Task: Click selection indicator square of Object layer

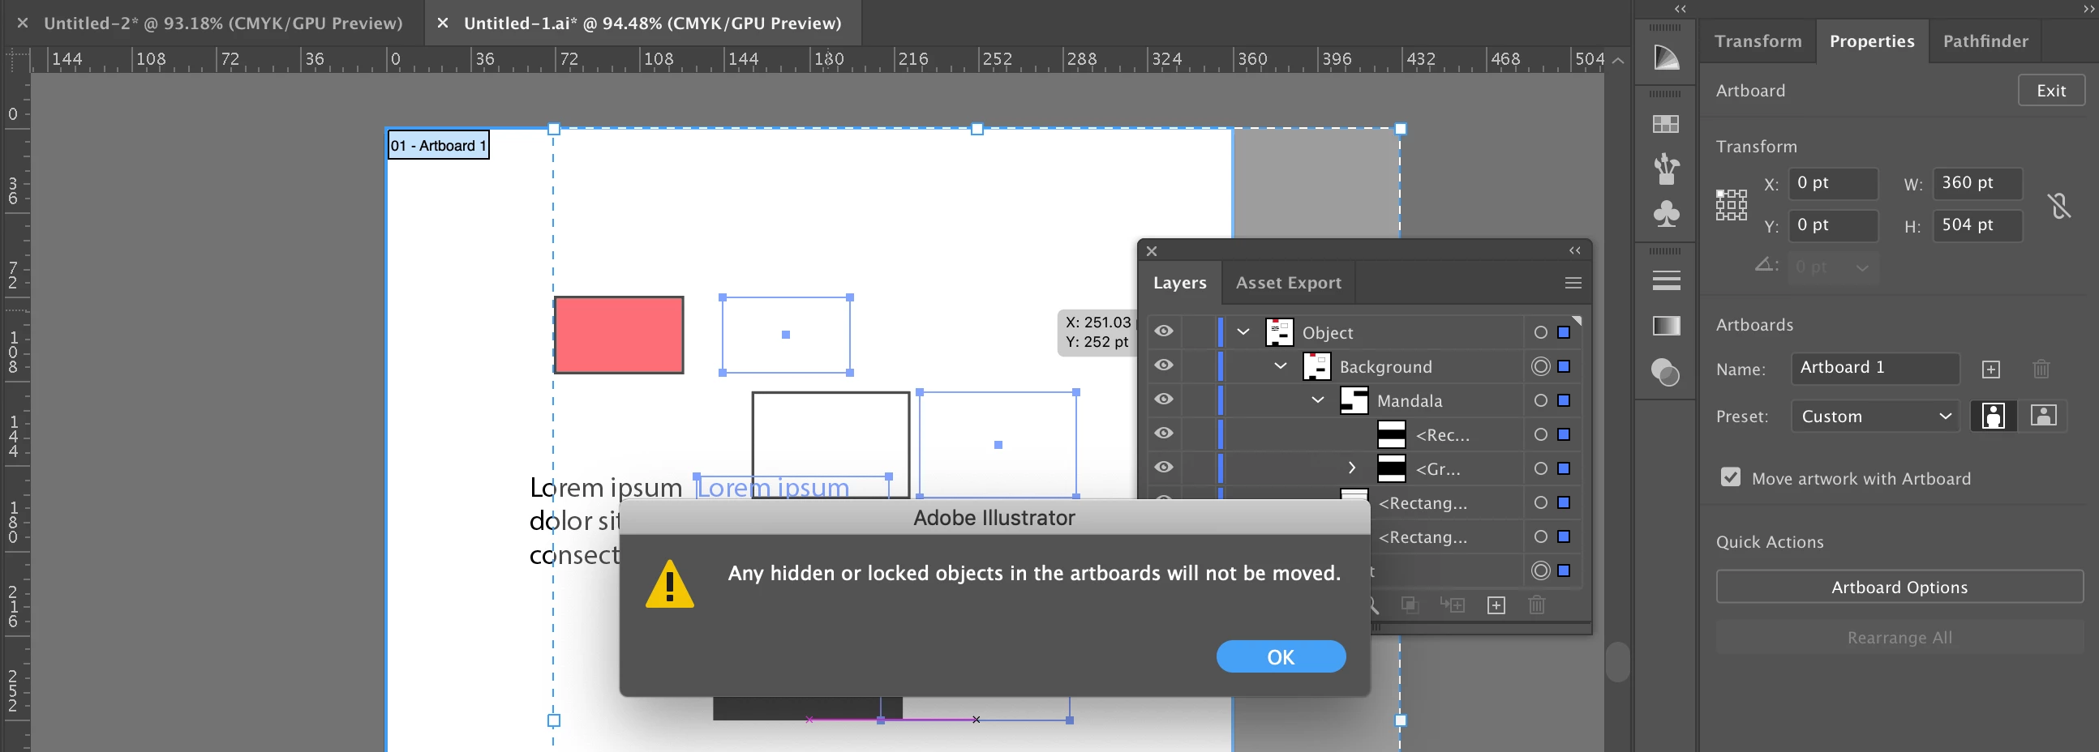Action: [x=1564, y=332]
